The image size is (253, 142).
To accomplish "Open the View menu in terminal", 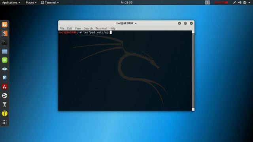I will 78,28.
